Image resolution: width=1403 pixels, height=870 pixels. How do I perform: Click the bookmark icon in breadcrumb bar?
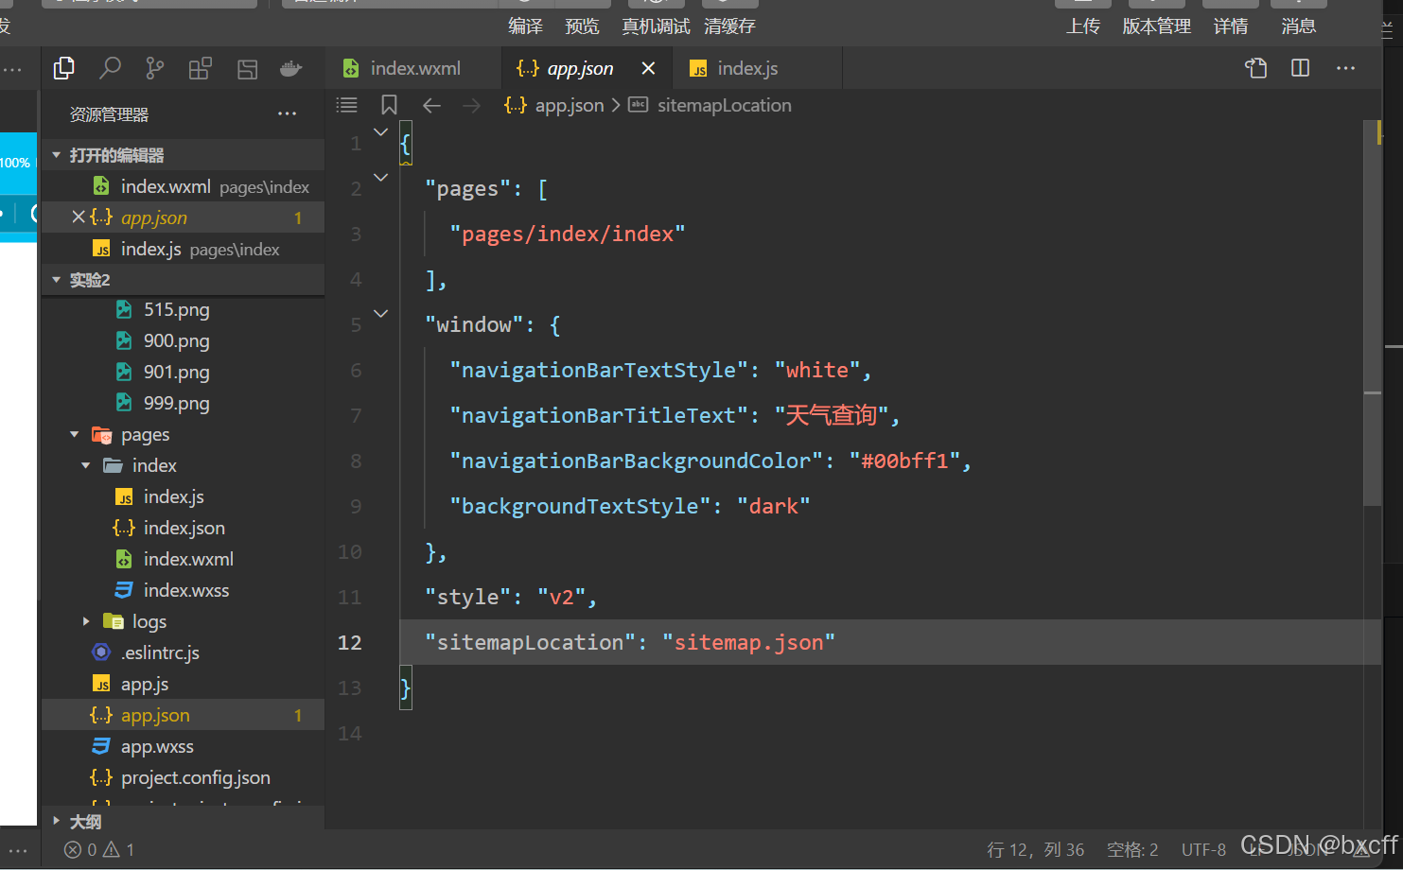[x=389, y=105]
